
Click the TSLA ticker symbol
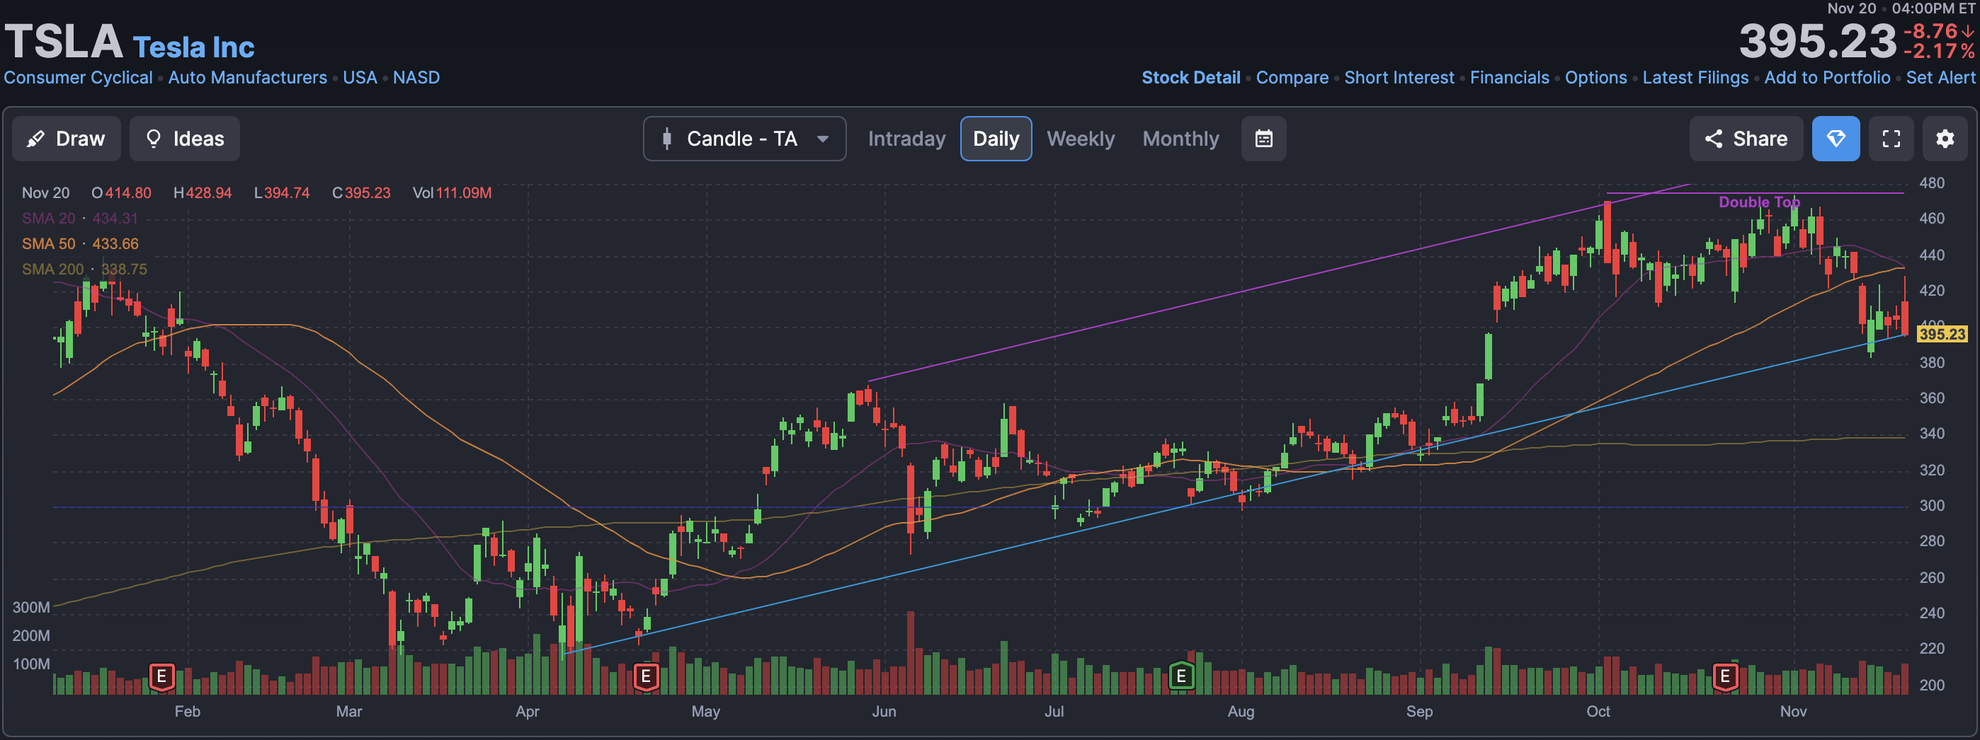pyautogui.click(x=64, y=41)
